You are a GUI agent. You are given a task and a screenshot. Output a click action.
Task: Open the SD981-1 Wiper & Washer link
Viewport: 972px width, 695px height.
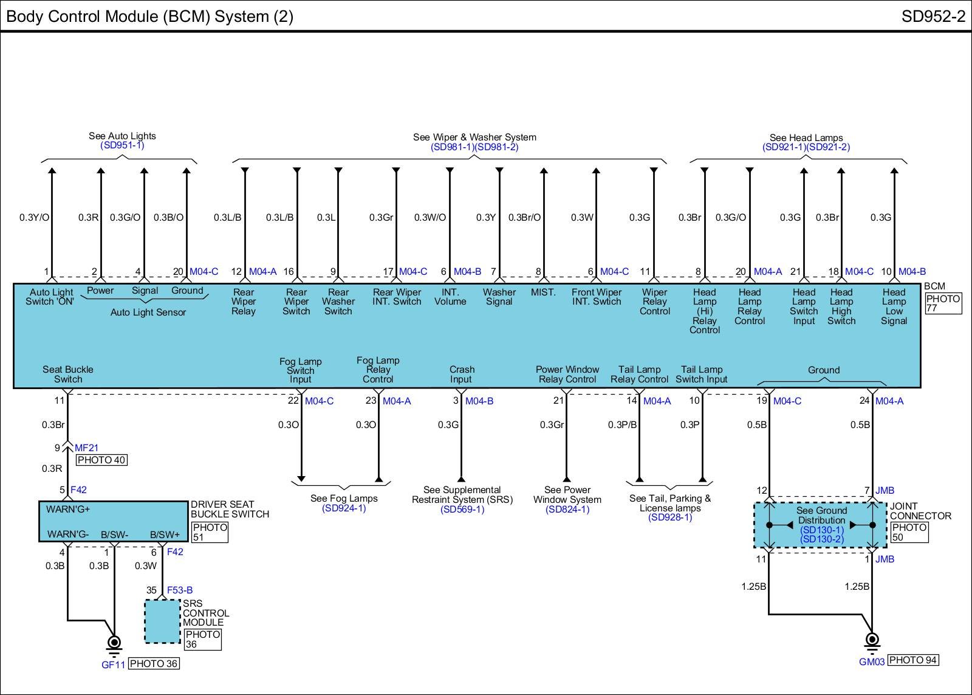pos(453,147)
